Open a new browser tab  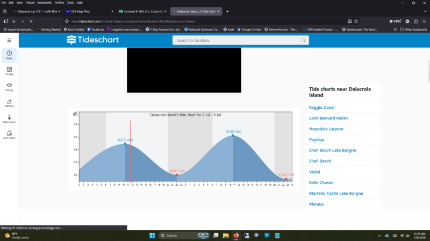coord(227,11)
